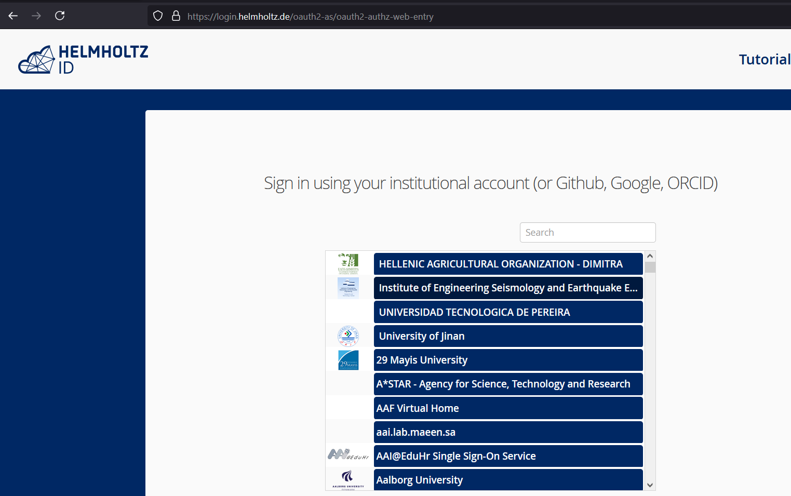
Task: Choose the Institute of Engineering Seismology logo
Action: click(348, 288)
